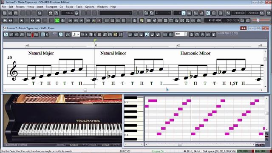Select the arrow Select tool in Staff toolbar
This screenshot has height=153, width=272.
pos(6,34)
